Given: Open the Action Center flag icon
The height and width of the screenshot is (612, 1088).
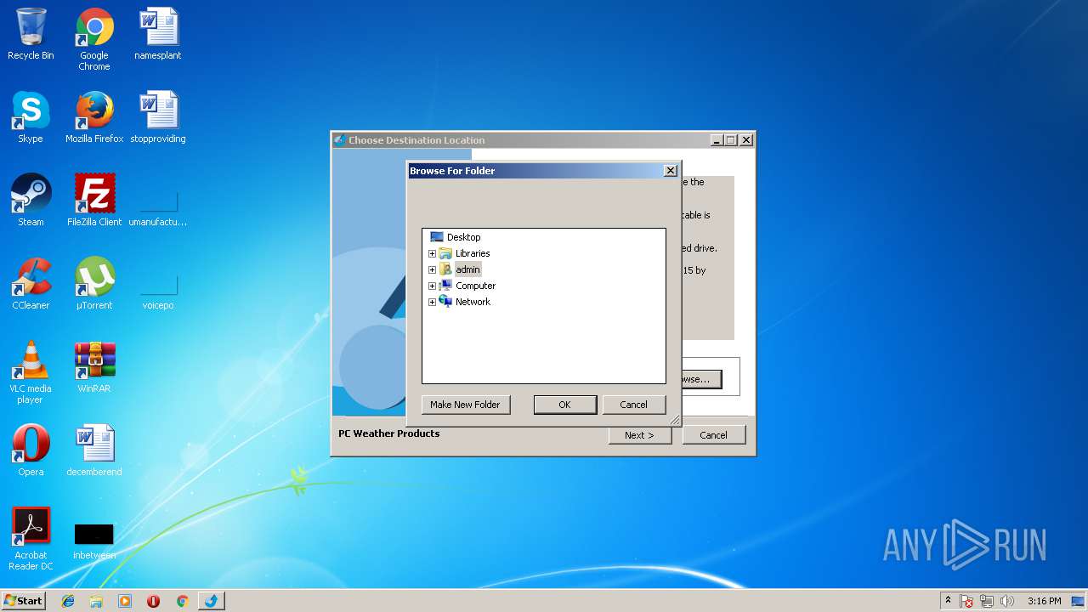Looking at the screenshot, I should 966,601.
